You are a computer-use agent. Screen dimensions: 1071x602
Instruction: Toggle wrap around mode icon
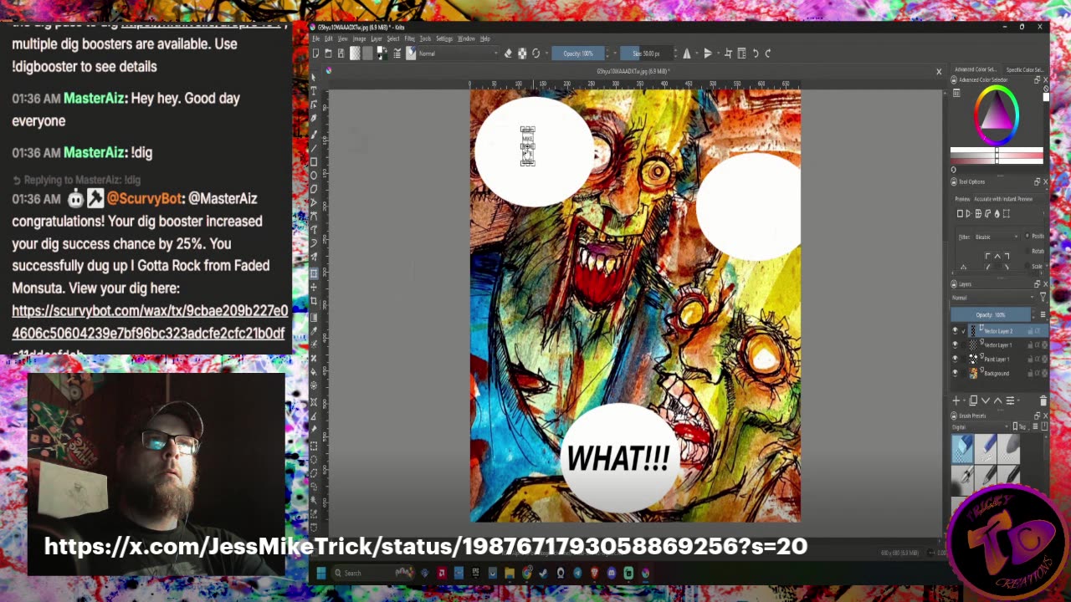728,54
